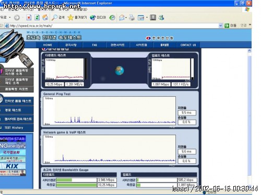This screenshot has height=195, width=261.
Task: Open CONTACT US navigation link
Action: click(x=188, y=45)
